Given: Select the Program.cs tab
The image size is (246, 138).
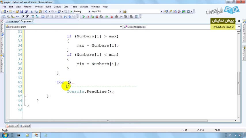Looking at the screenshot, I should pos(27,21).
